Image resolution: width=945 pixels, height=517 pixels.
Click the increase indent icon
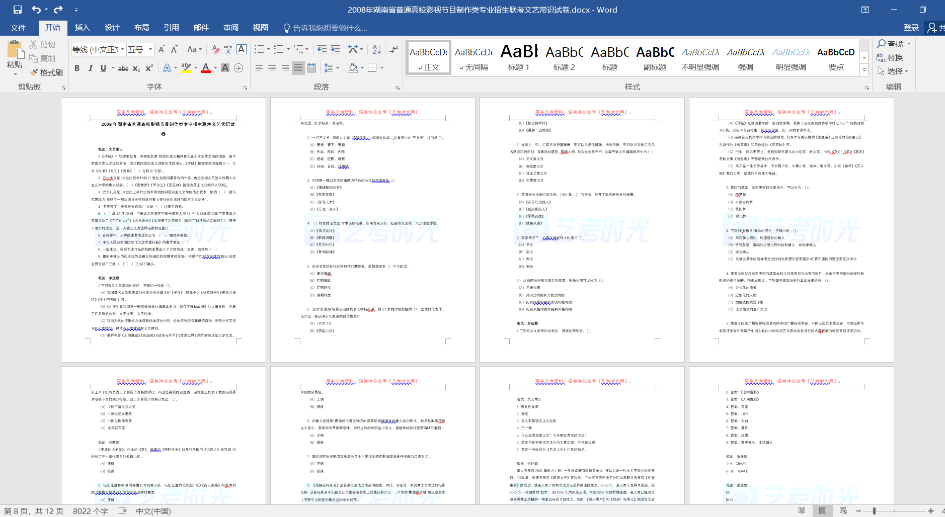335,49
